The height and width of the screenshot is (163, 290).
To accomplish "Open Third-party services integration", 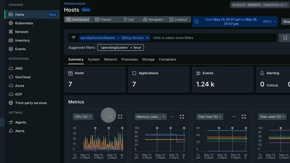I will [x=31, y=103].
